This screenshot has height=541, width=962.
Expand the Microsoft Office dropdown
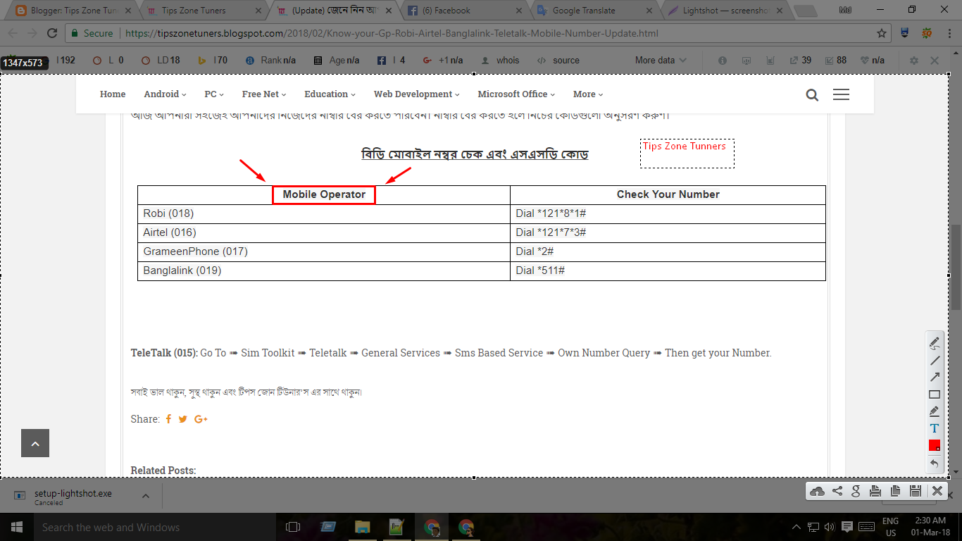(x=516, y=94)
